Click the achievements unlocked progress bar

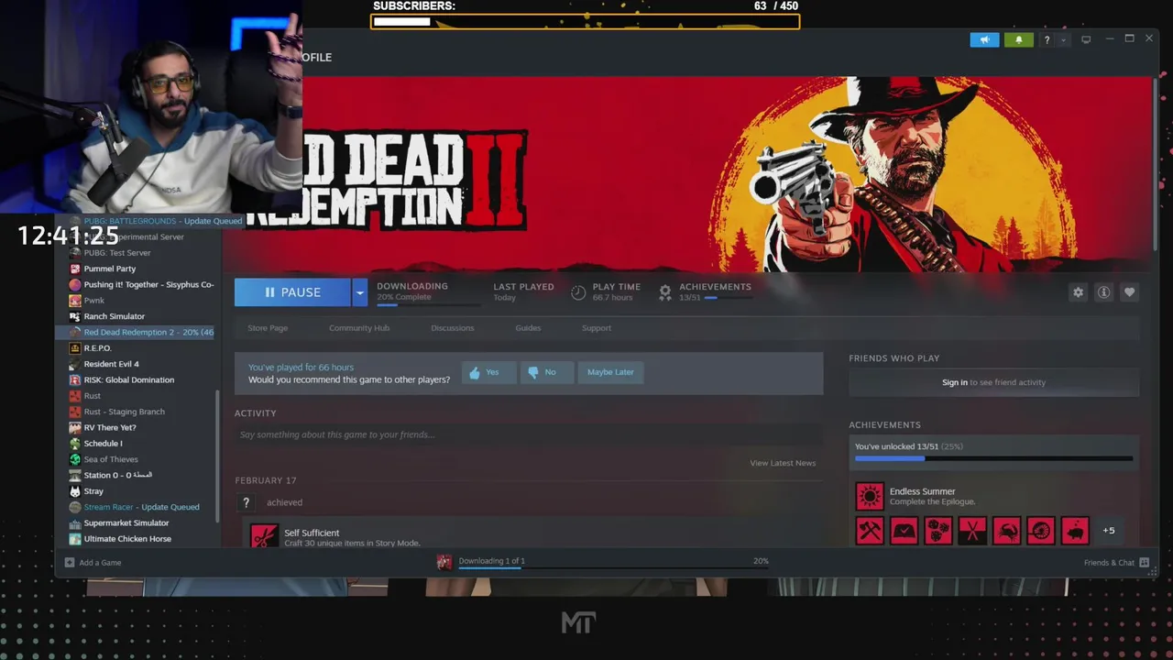[993, 457]
